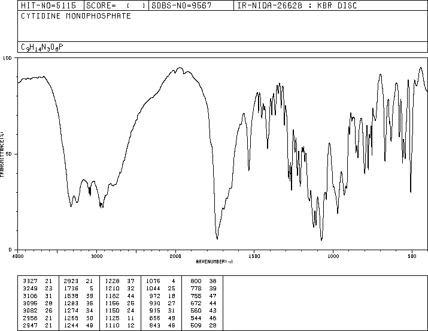Click the 2000 wavenumber axis label

tap(175, 256)
